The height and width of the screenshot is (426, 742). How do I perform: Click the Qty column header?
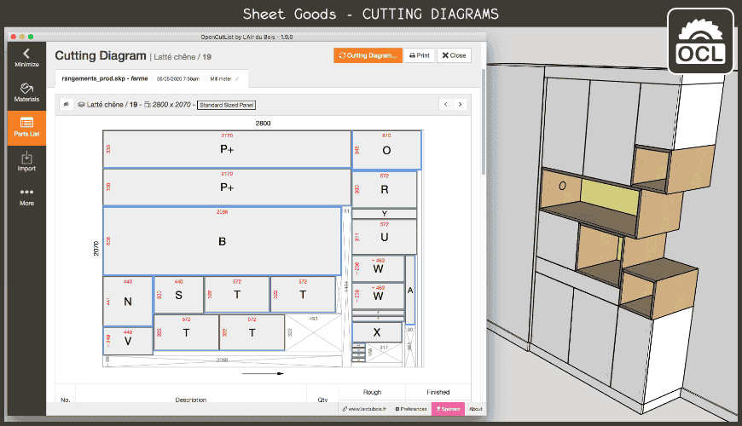pyautogui.click(x=322, y=400)
